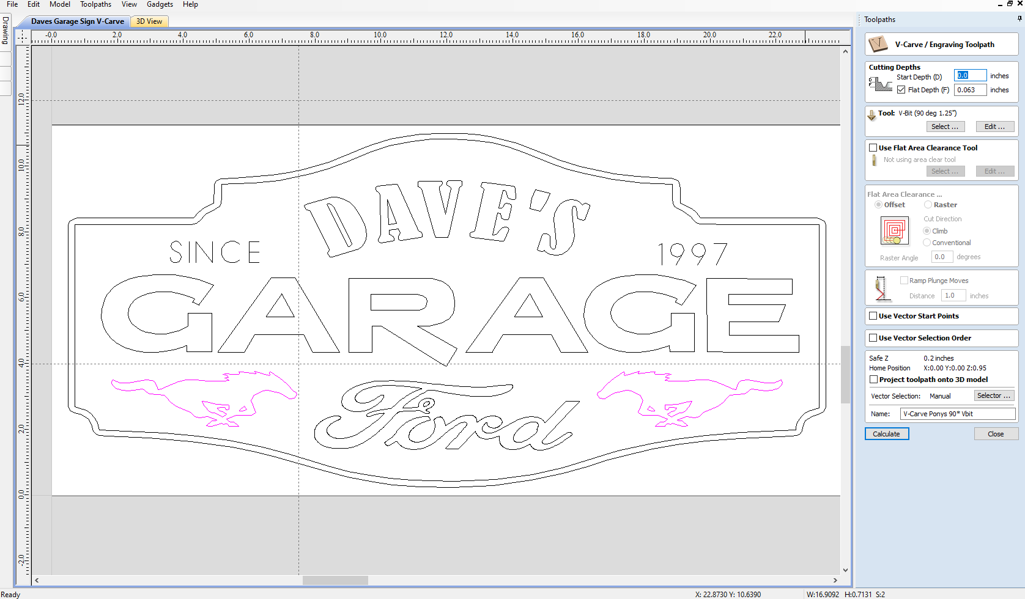Enable Use Vector Start Points
This screenshot has width=1025, height=599.
click(873, 316)
